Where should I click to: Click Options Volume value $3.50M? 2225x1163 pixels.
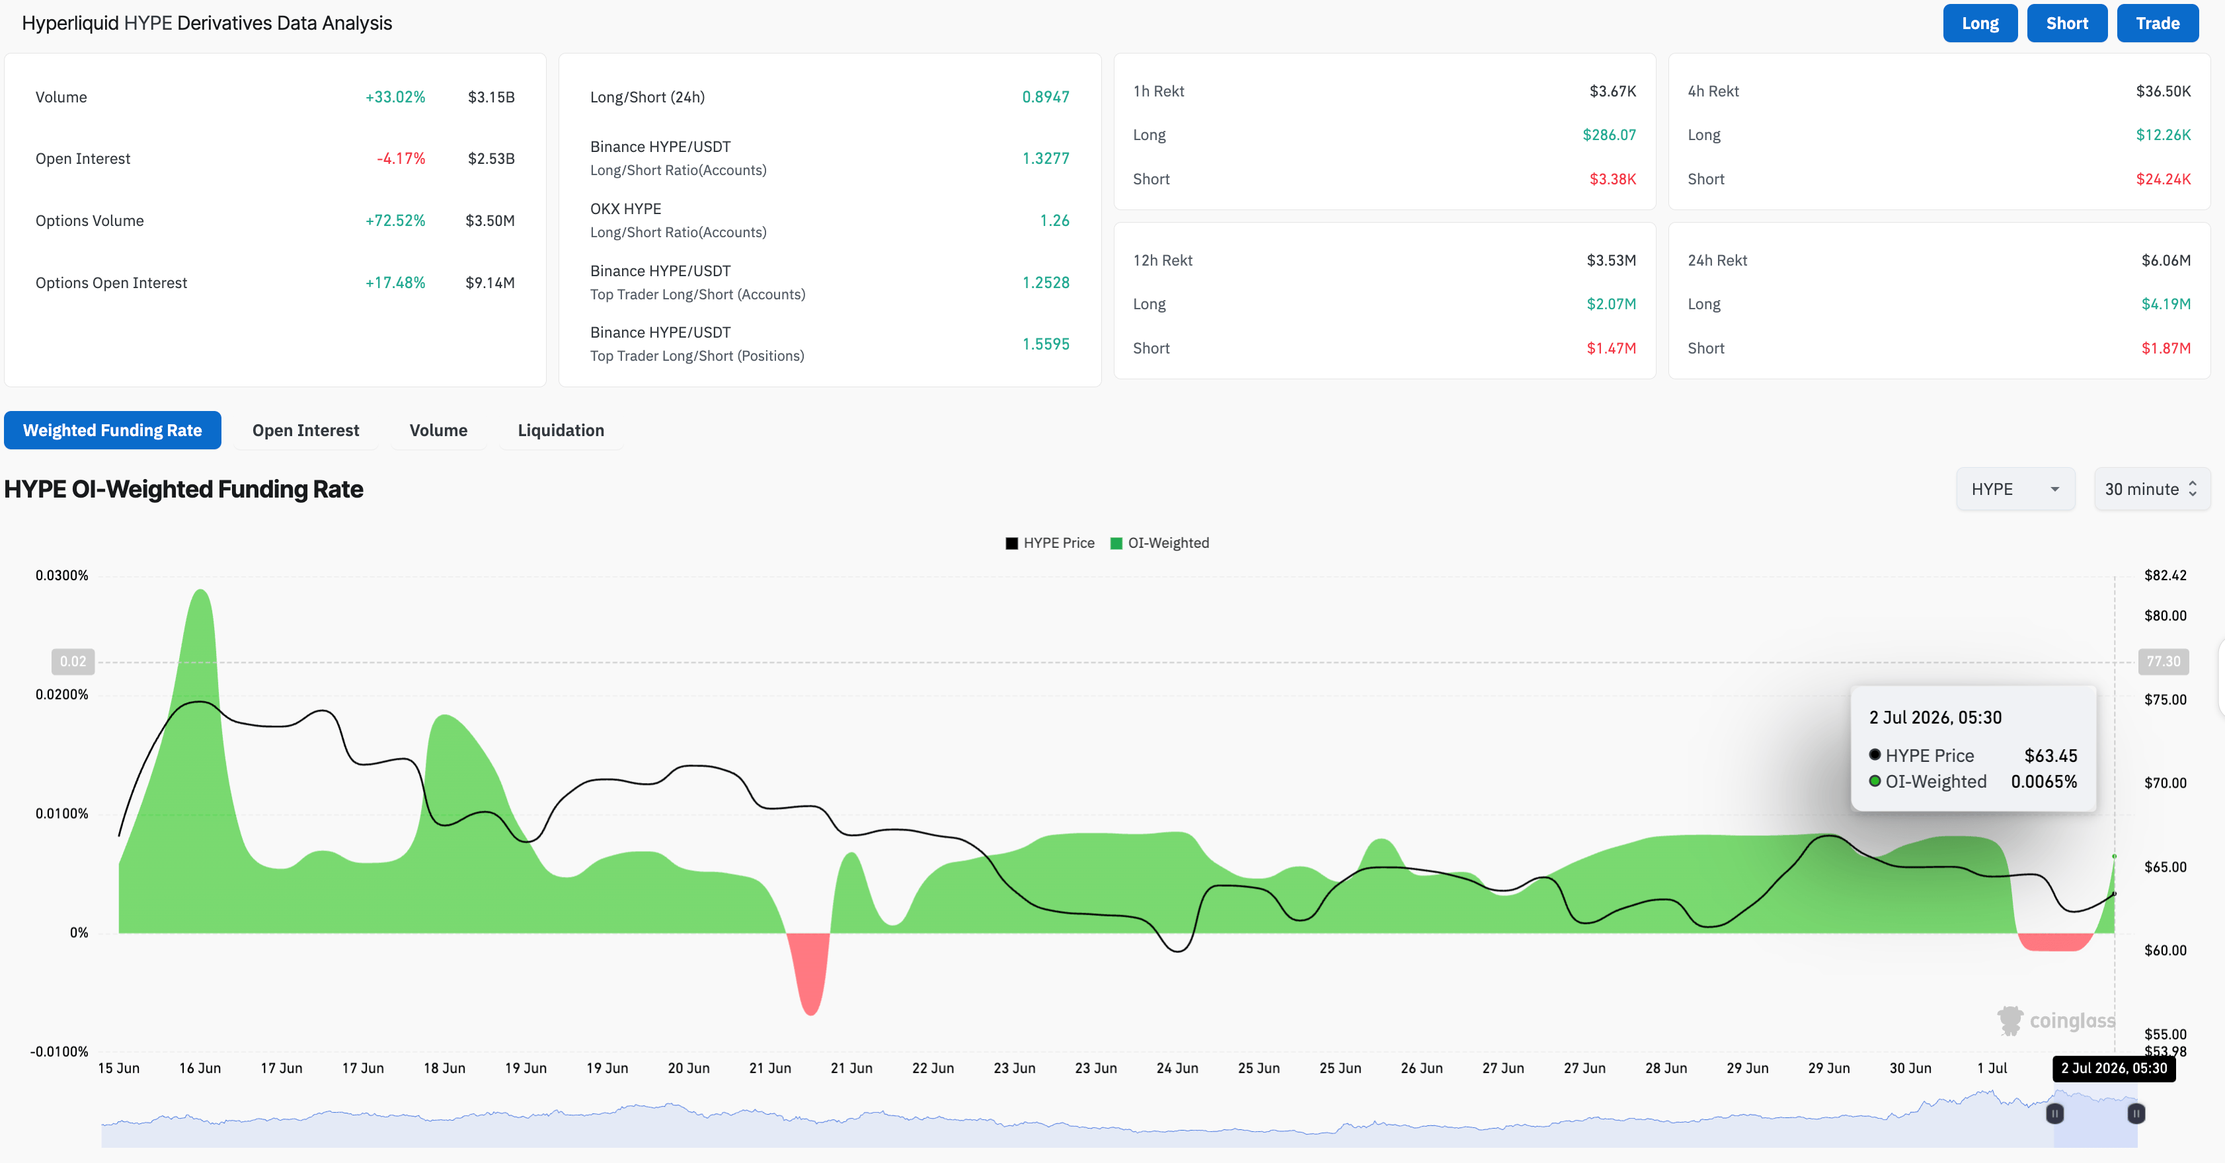click(x=490, y=220)
